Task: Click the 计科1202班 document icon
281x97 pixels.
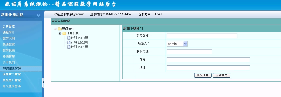Action: (x=69, y=42)
